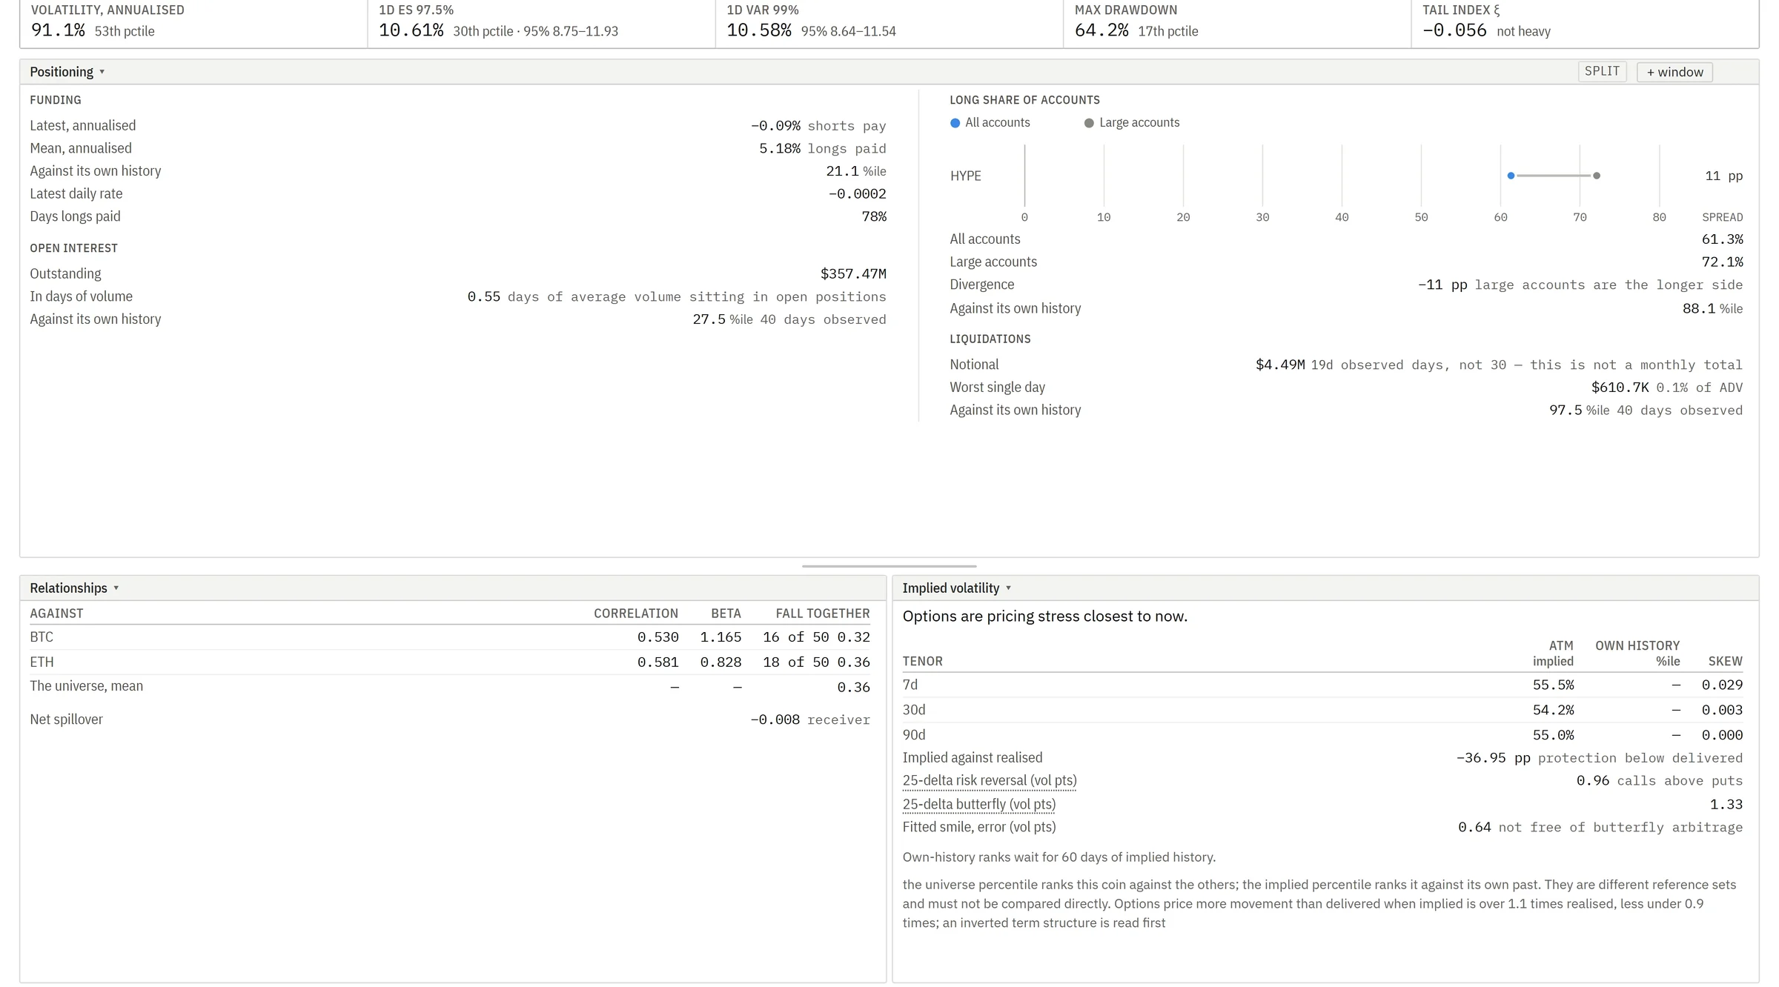Click Implied against realised -36.95 pp
This screenshot has height=987, width=1779.
pos(1493,758)
